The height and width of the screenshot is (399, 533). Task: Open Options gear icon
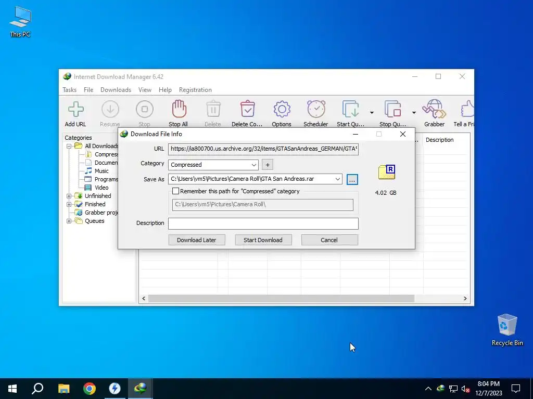click(x=282, y=109)
